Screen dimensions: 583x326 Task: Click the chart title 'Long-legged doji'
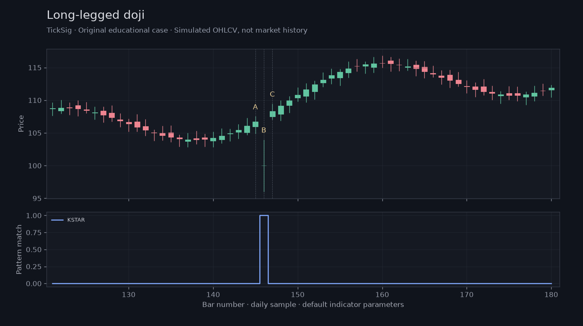[x=95, y=15]
